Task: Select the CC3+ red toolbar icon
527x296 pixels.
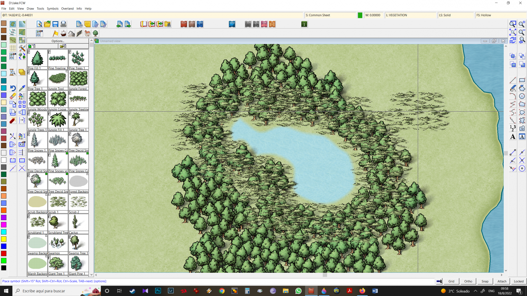Action: coord(184,24)
